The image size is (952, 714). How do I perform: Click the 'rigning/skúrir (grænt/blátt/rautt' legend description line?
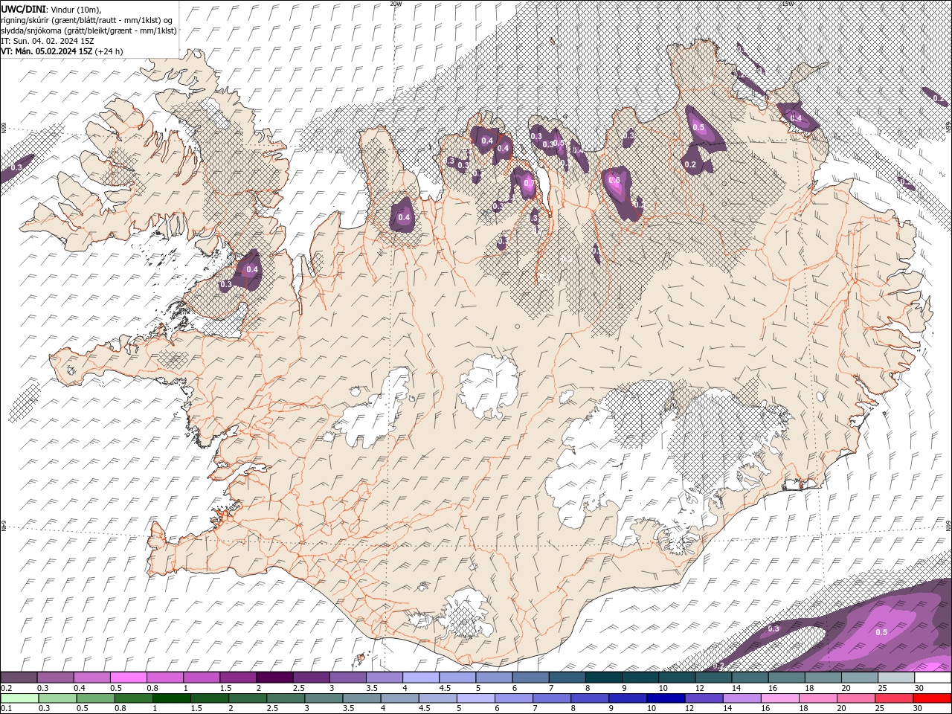coord(88,19)
